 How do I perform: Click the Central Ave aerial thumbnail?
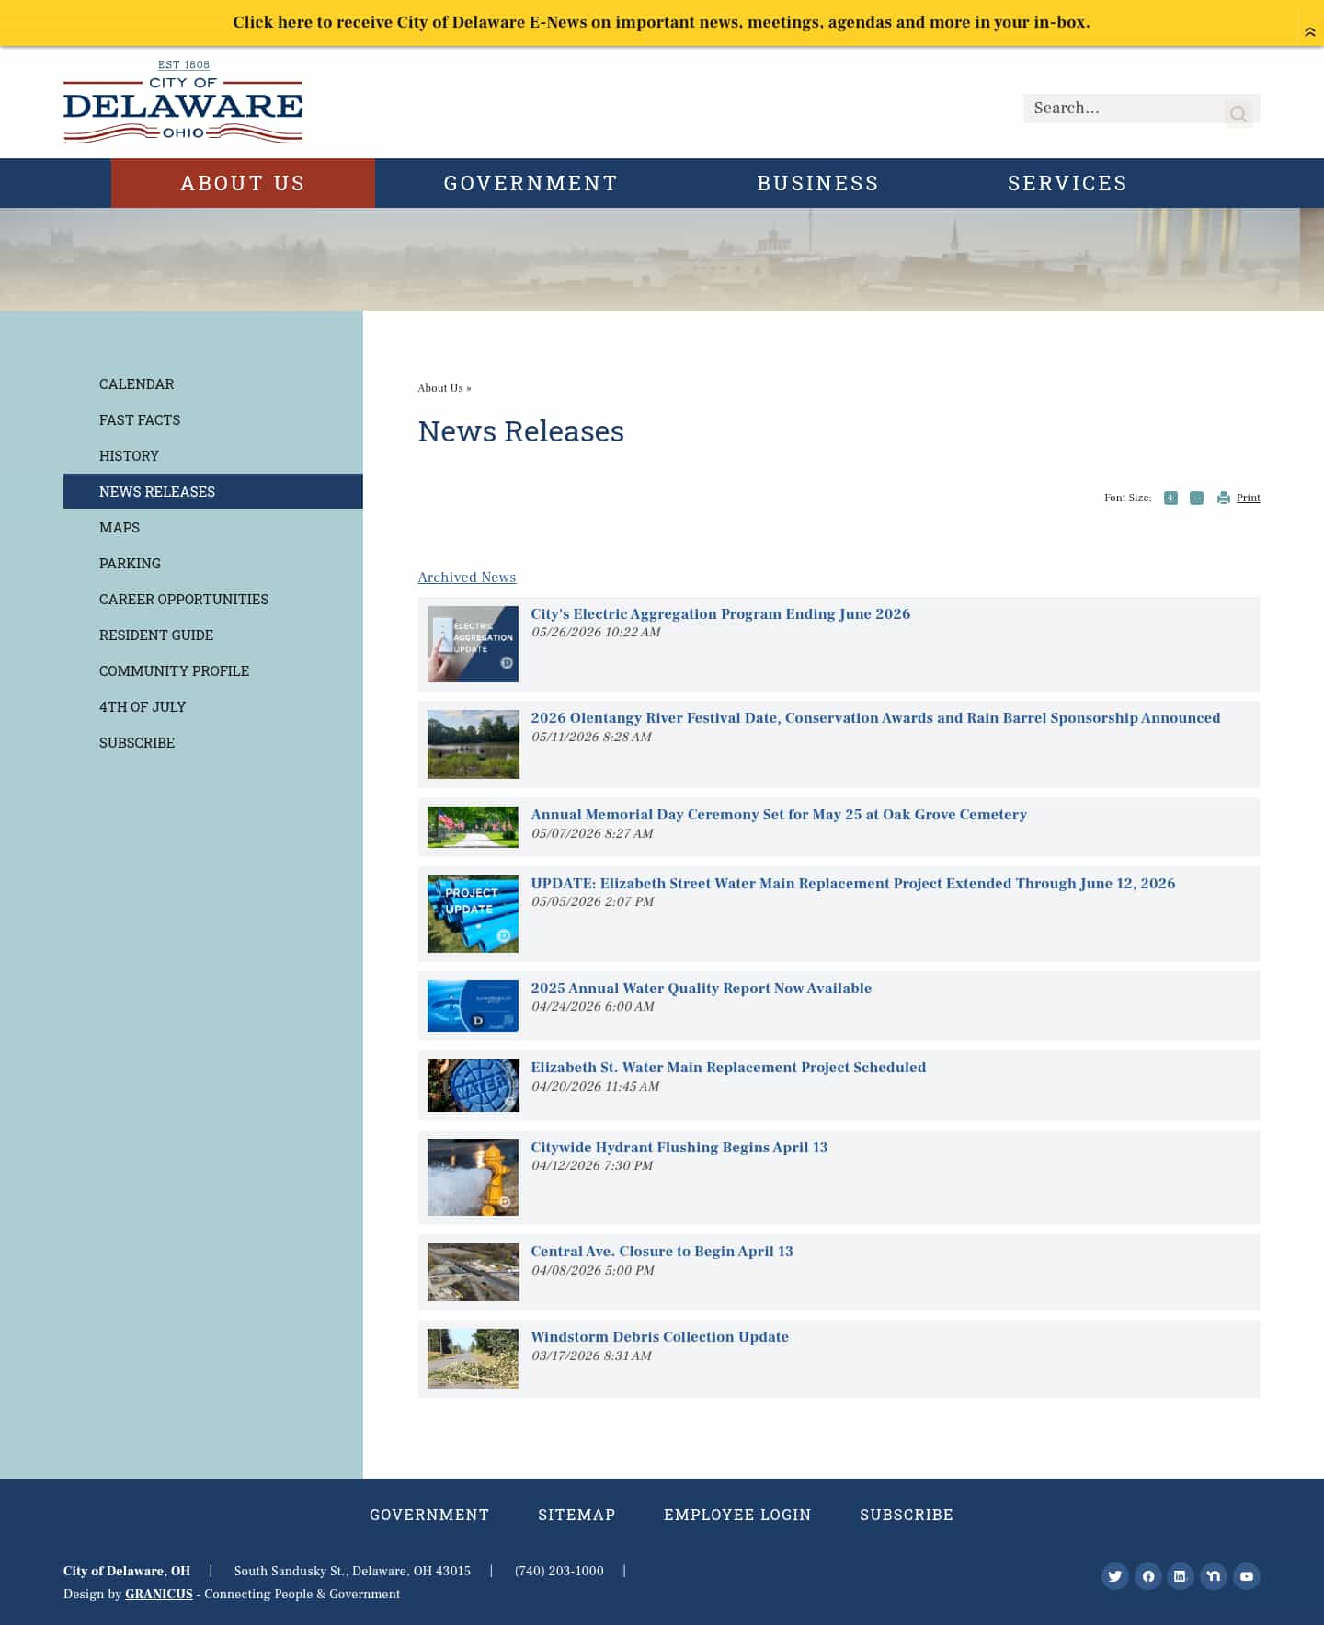point(473,1272)
